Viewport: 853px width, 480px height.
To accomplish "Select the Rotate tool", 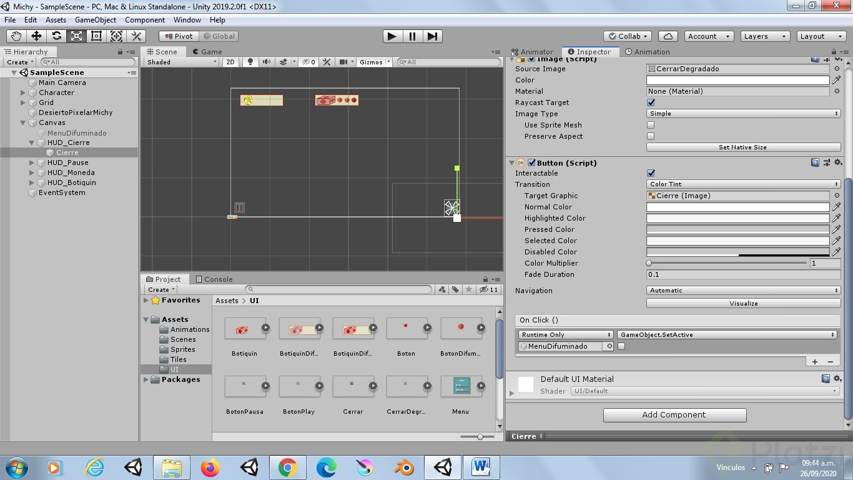I will [x=56, y=36].
